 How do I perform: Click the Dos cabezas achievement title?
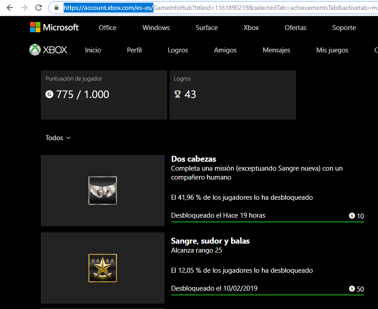click(194, 159)
